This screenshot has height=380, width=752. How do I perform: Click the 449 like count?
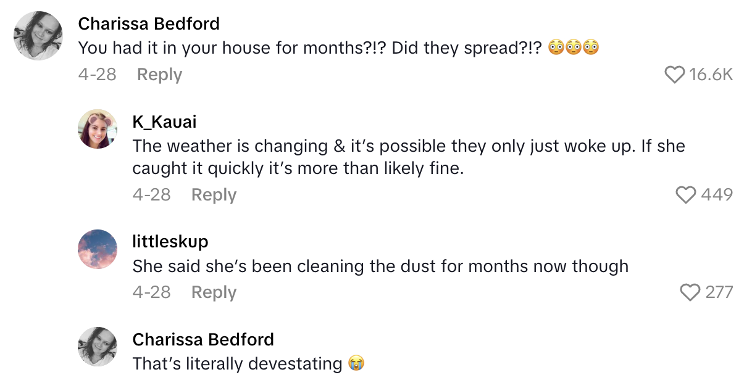[x=717, y=195]
